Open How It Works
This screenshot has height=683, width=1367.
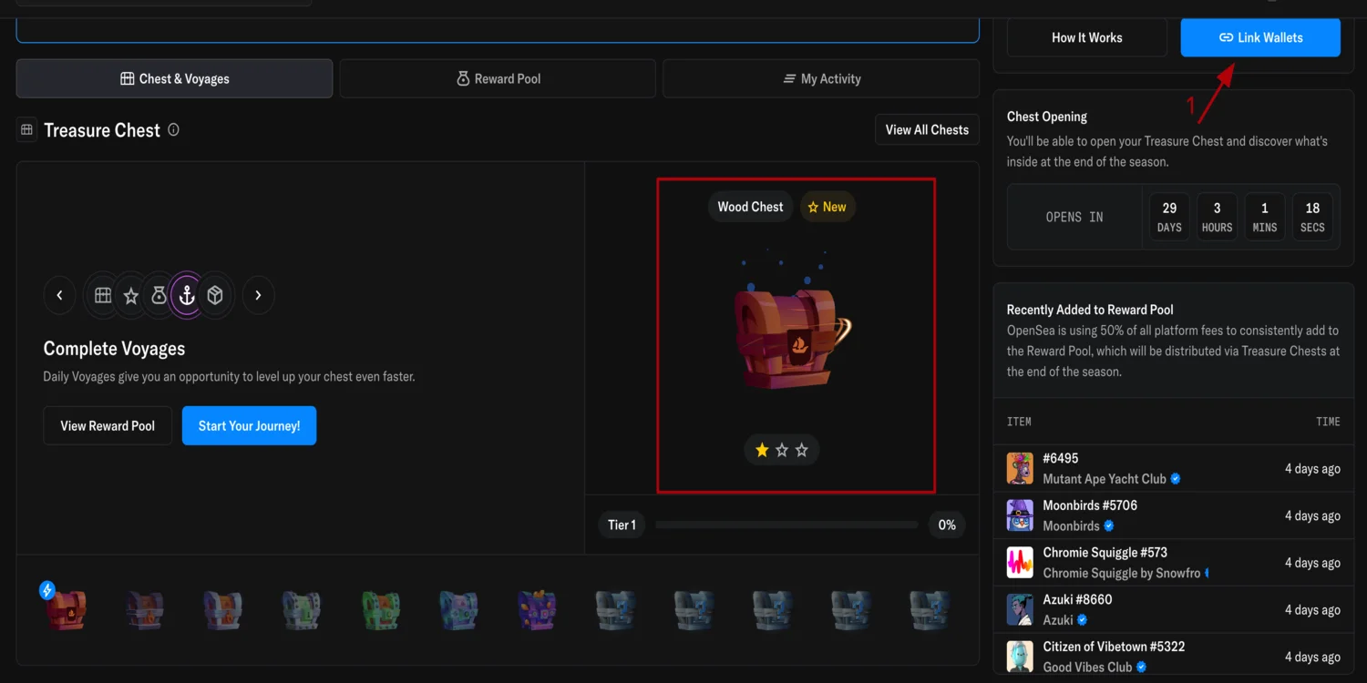click(x=1086, y=38)
